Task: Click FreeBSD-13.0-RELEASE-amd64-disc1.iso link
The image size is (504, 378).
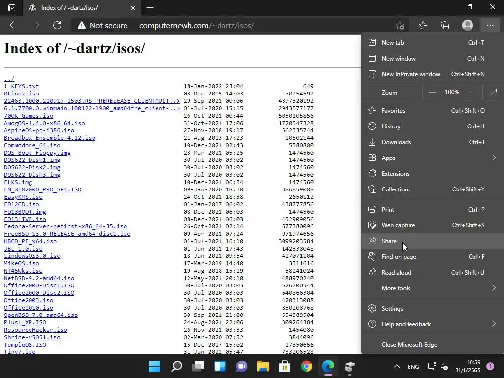Action: coord(67,234)
